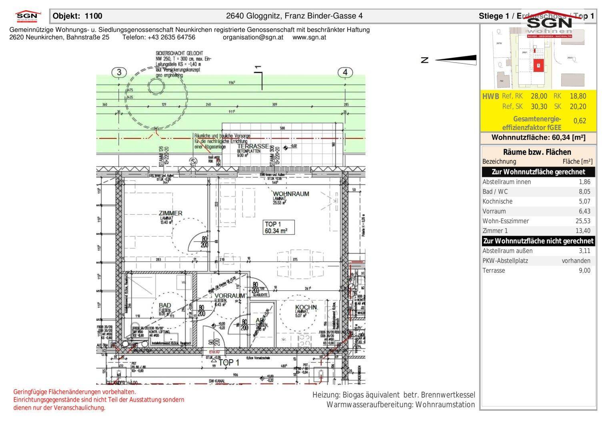The width and height of the screenshot is (611, 432).
Task: Click the Wohnnutzfläche: 60,34 [m²] banner
Action: (x=539, y=138)
